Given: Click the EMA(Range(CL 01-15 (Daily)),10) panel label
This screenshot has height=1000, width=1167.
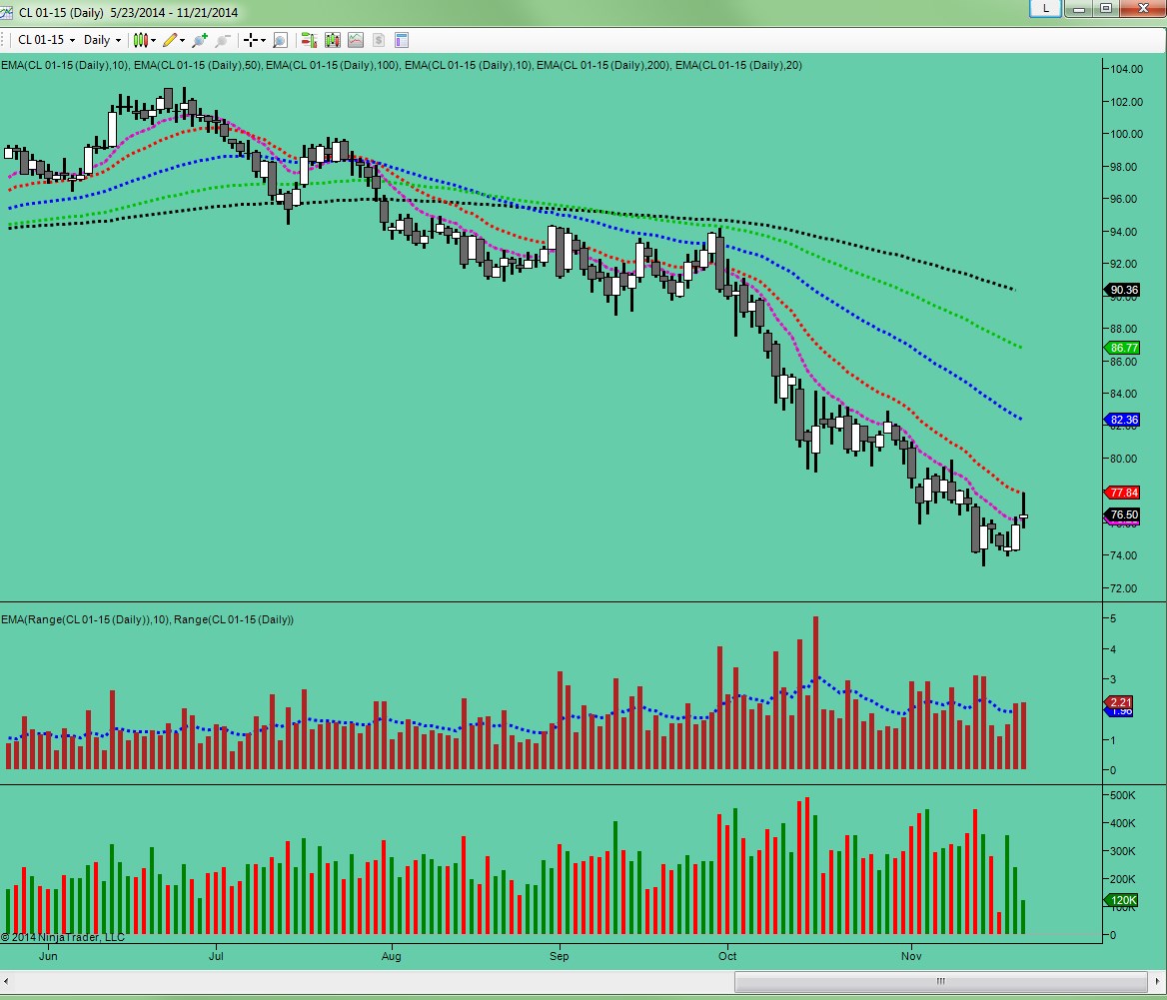Looking at the screenshot, I should [86, 619].
